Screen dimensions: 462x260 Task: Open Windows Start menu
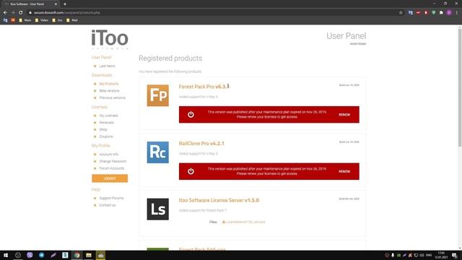(6, 255)
